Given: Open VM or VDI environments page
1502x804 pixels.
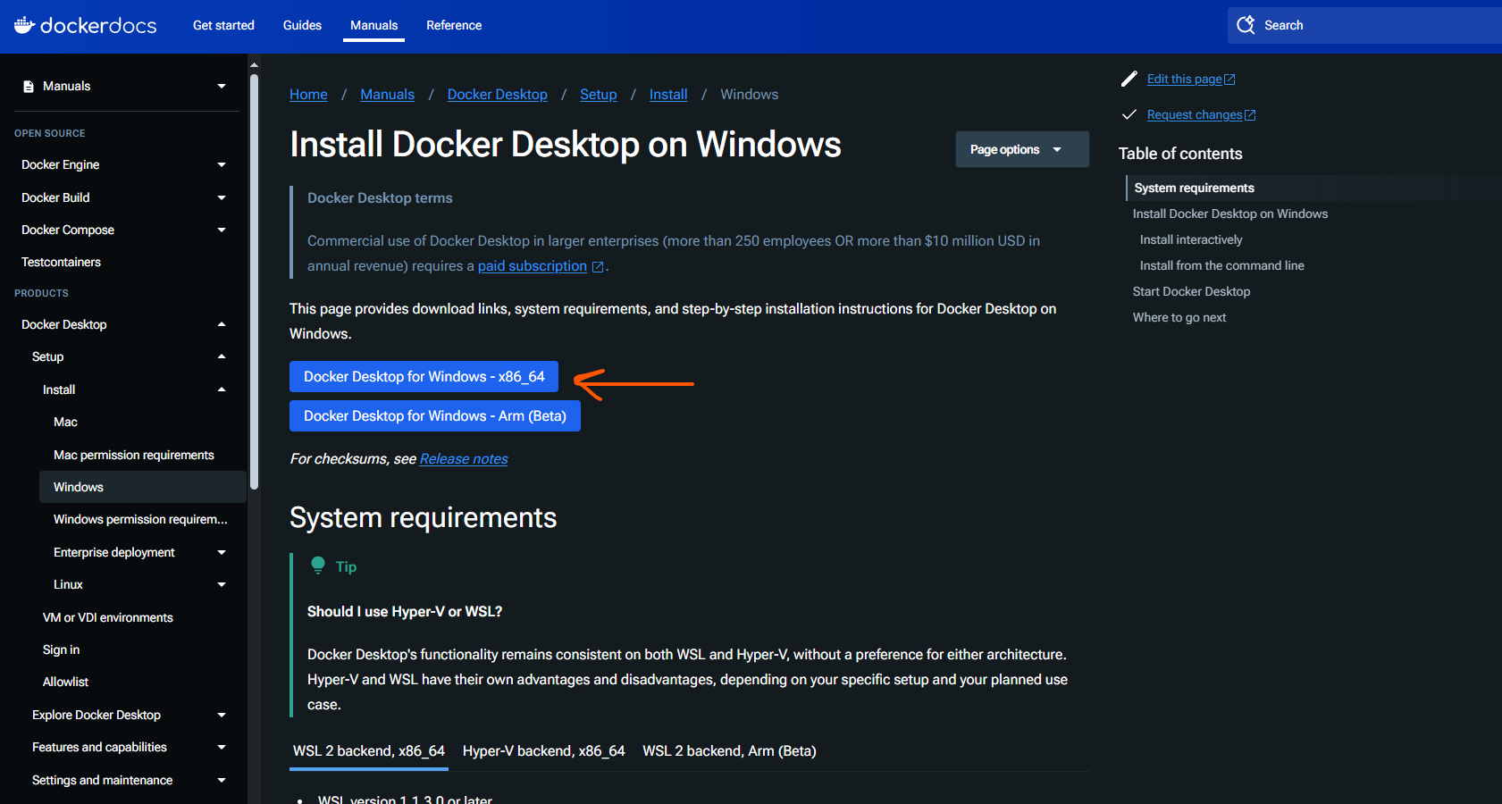Looking at the screenshot, I should (x=108, y=617).
